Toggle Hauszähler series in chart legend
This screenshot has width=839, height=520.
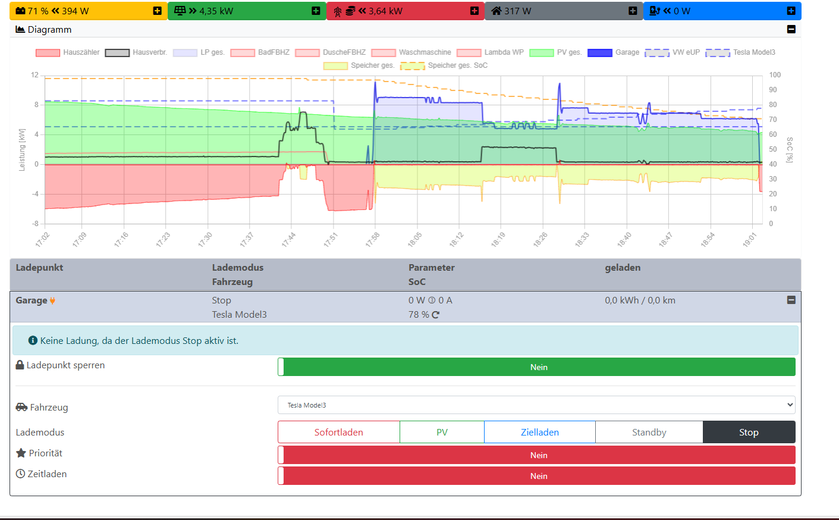pyautogui.click(x=68, y=52)
